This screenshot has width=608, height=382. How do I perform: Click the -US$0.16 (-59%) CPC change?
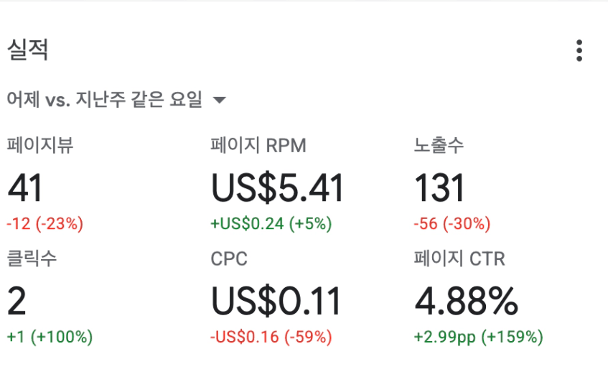tap(271, 336)
